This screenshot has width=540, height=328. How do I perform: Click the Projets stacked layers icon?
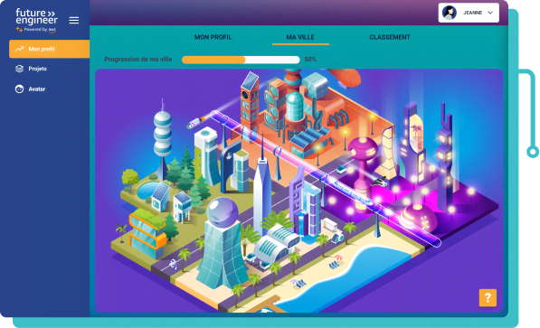point(19,69)
